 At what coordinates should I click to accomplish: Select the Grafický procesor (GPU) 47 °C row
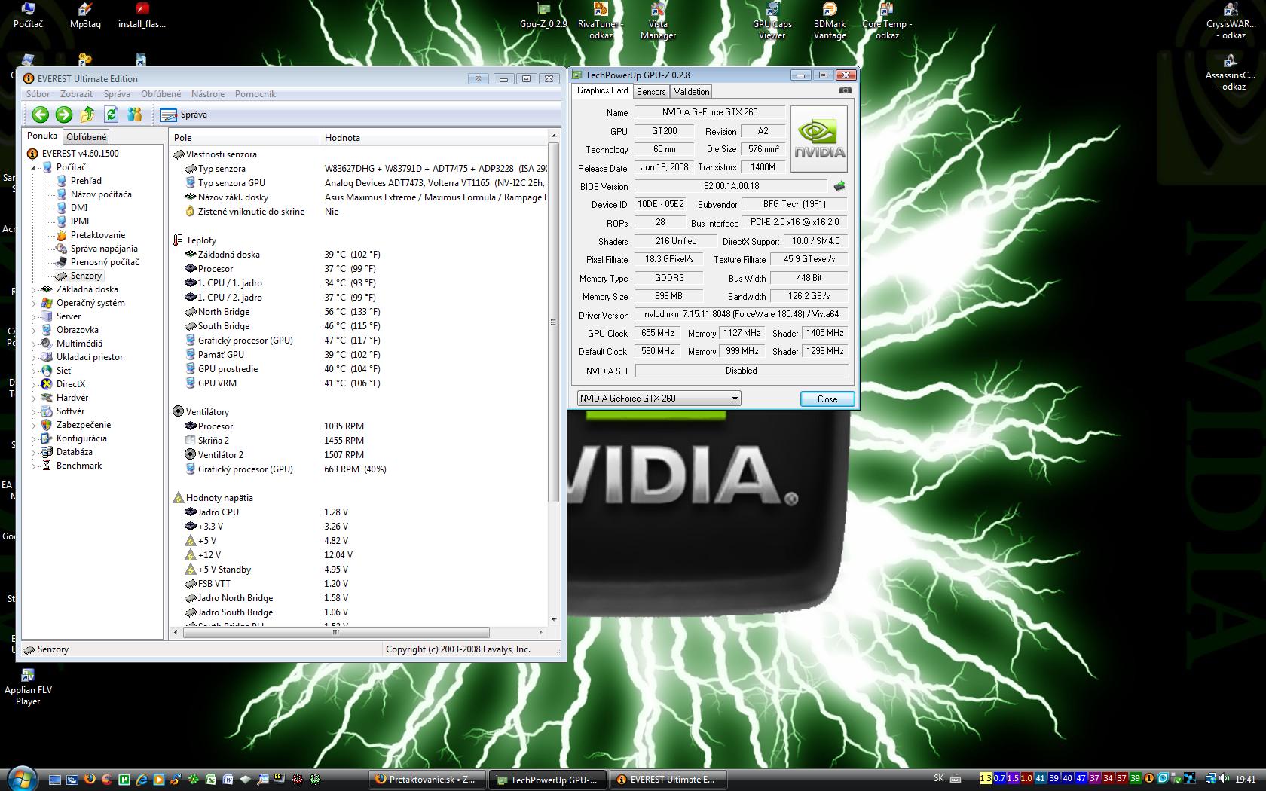[x=359, y=341]
